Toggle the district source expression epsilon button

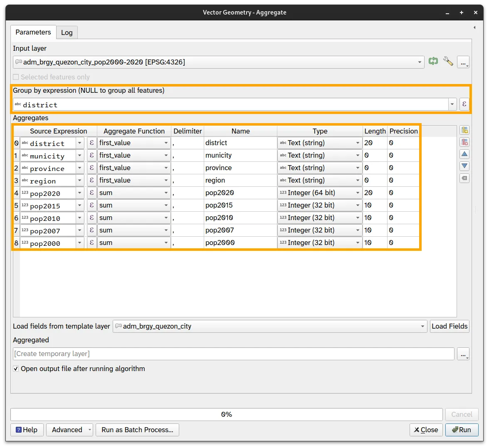click(x=91, y=143)
